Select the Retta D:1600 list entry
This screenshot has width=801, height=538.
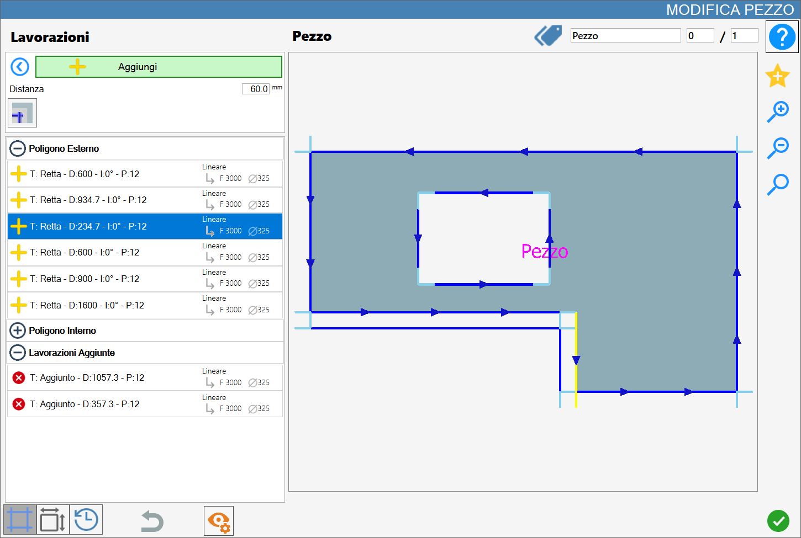click(145, 305)
